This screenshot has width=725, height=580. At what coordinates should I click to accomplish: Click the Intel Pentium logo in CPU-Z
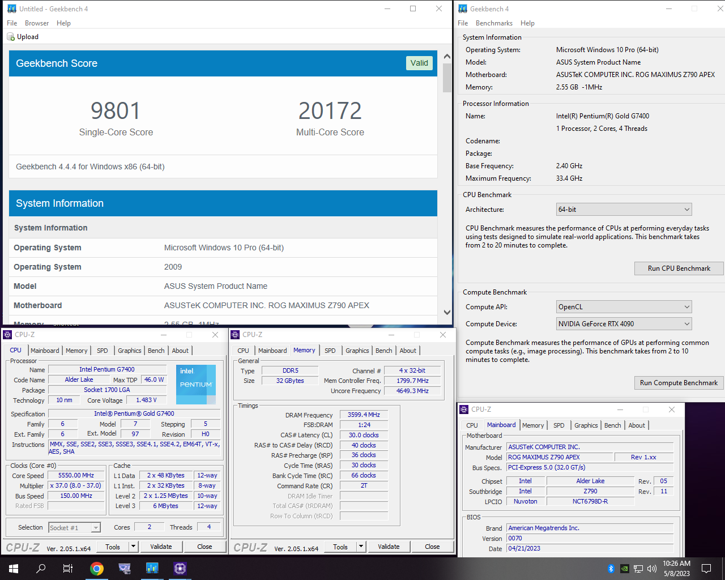196,384
